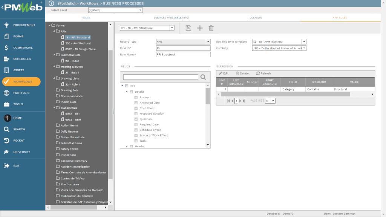Check the Scope of Work Effect checkbox
The width and height of the screenshot is (386, 217).
136,135
